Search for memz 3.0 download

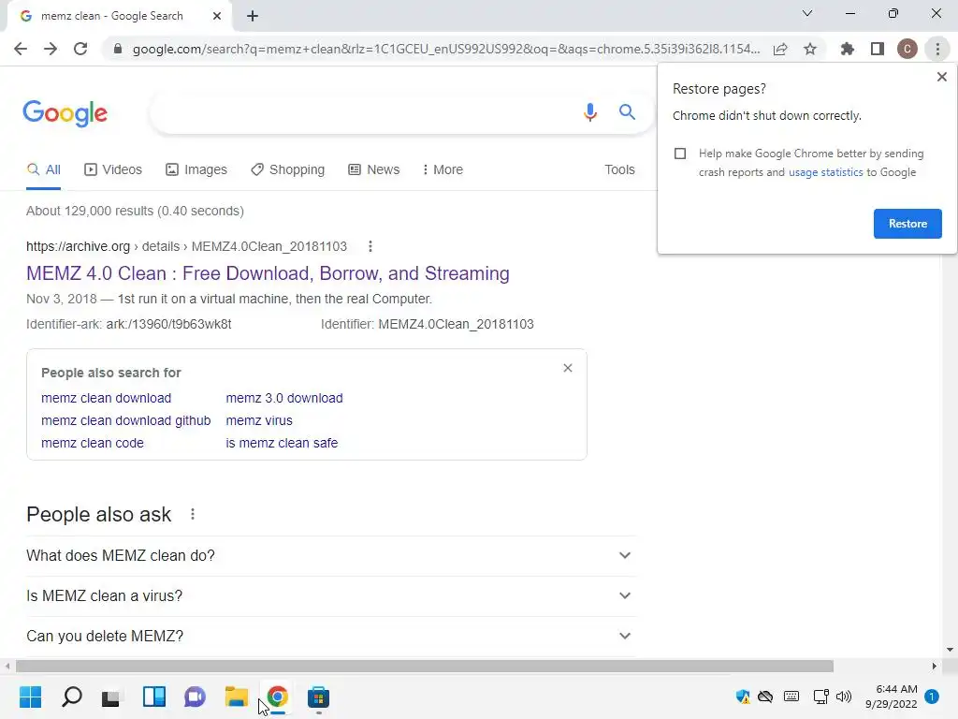[x=284, y=398]
